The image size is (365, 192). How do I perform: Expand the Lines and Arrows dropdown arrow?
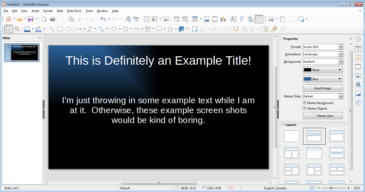[84, 29]
